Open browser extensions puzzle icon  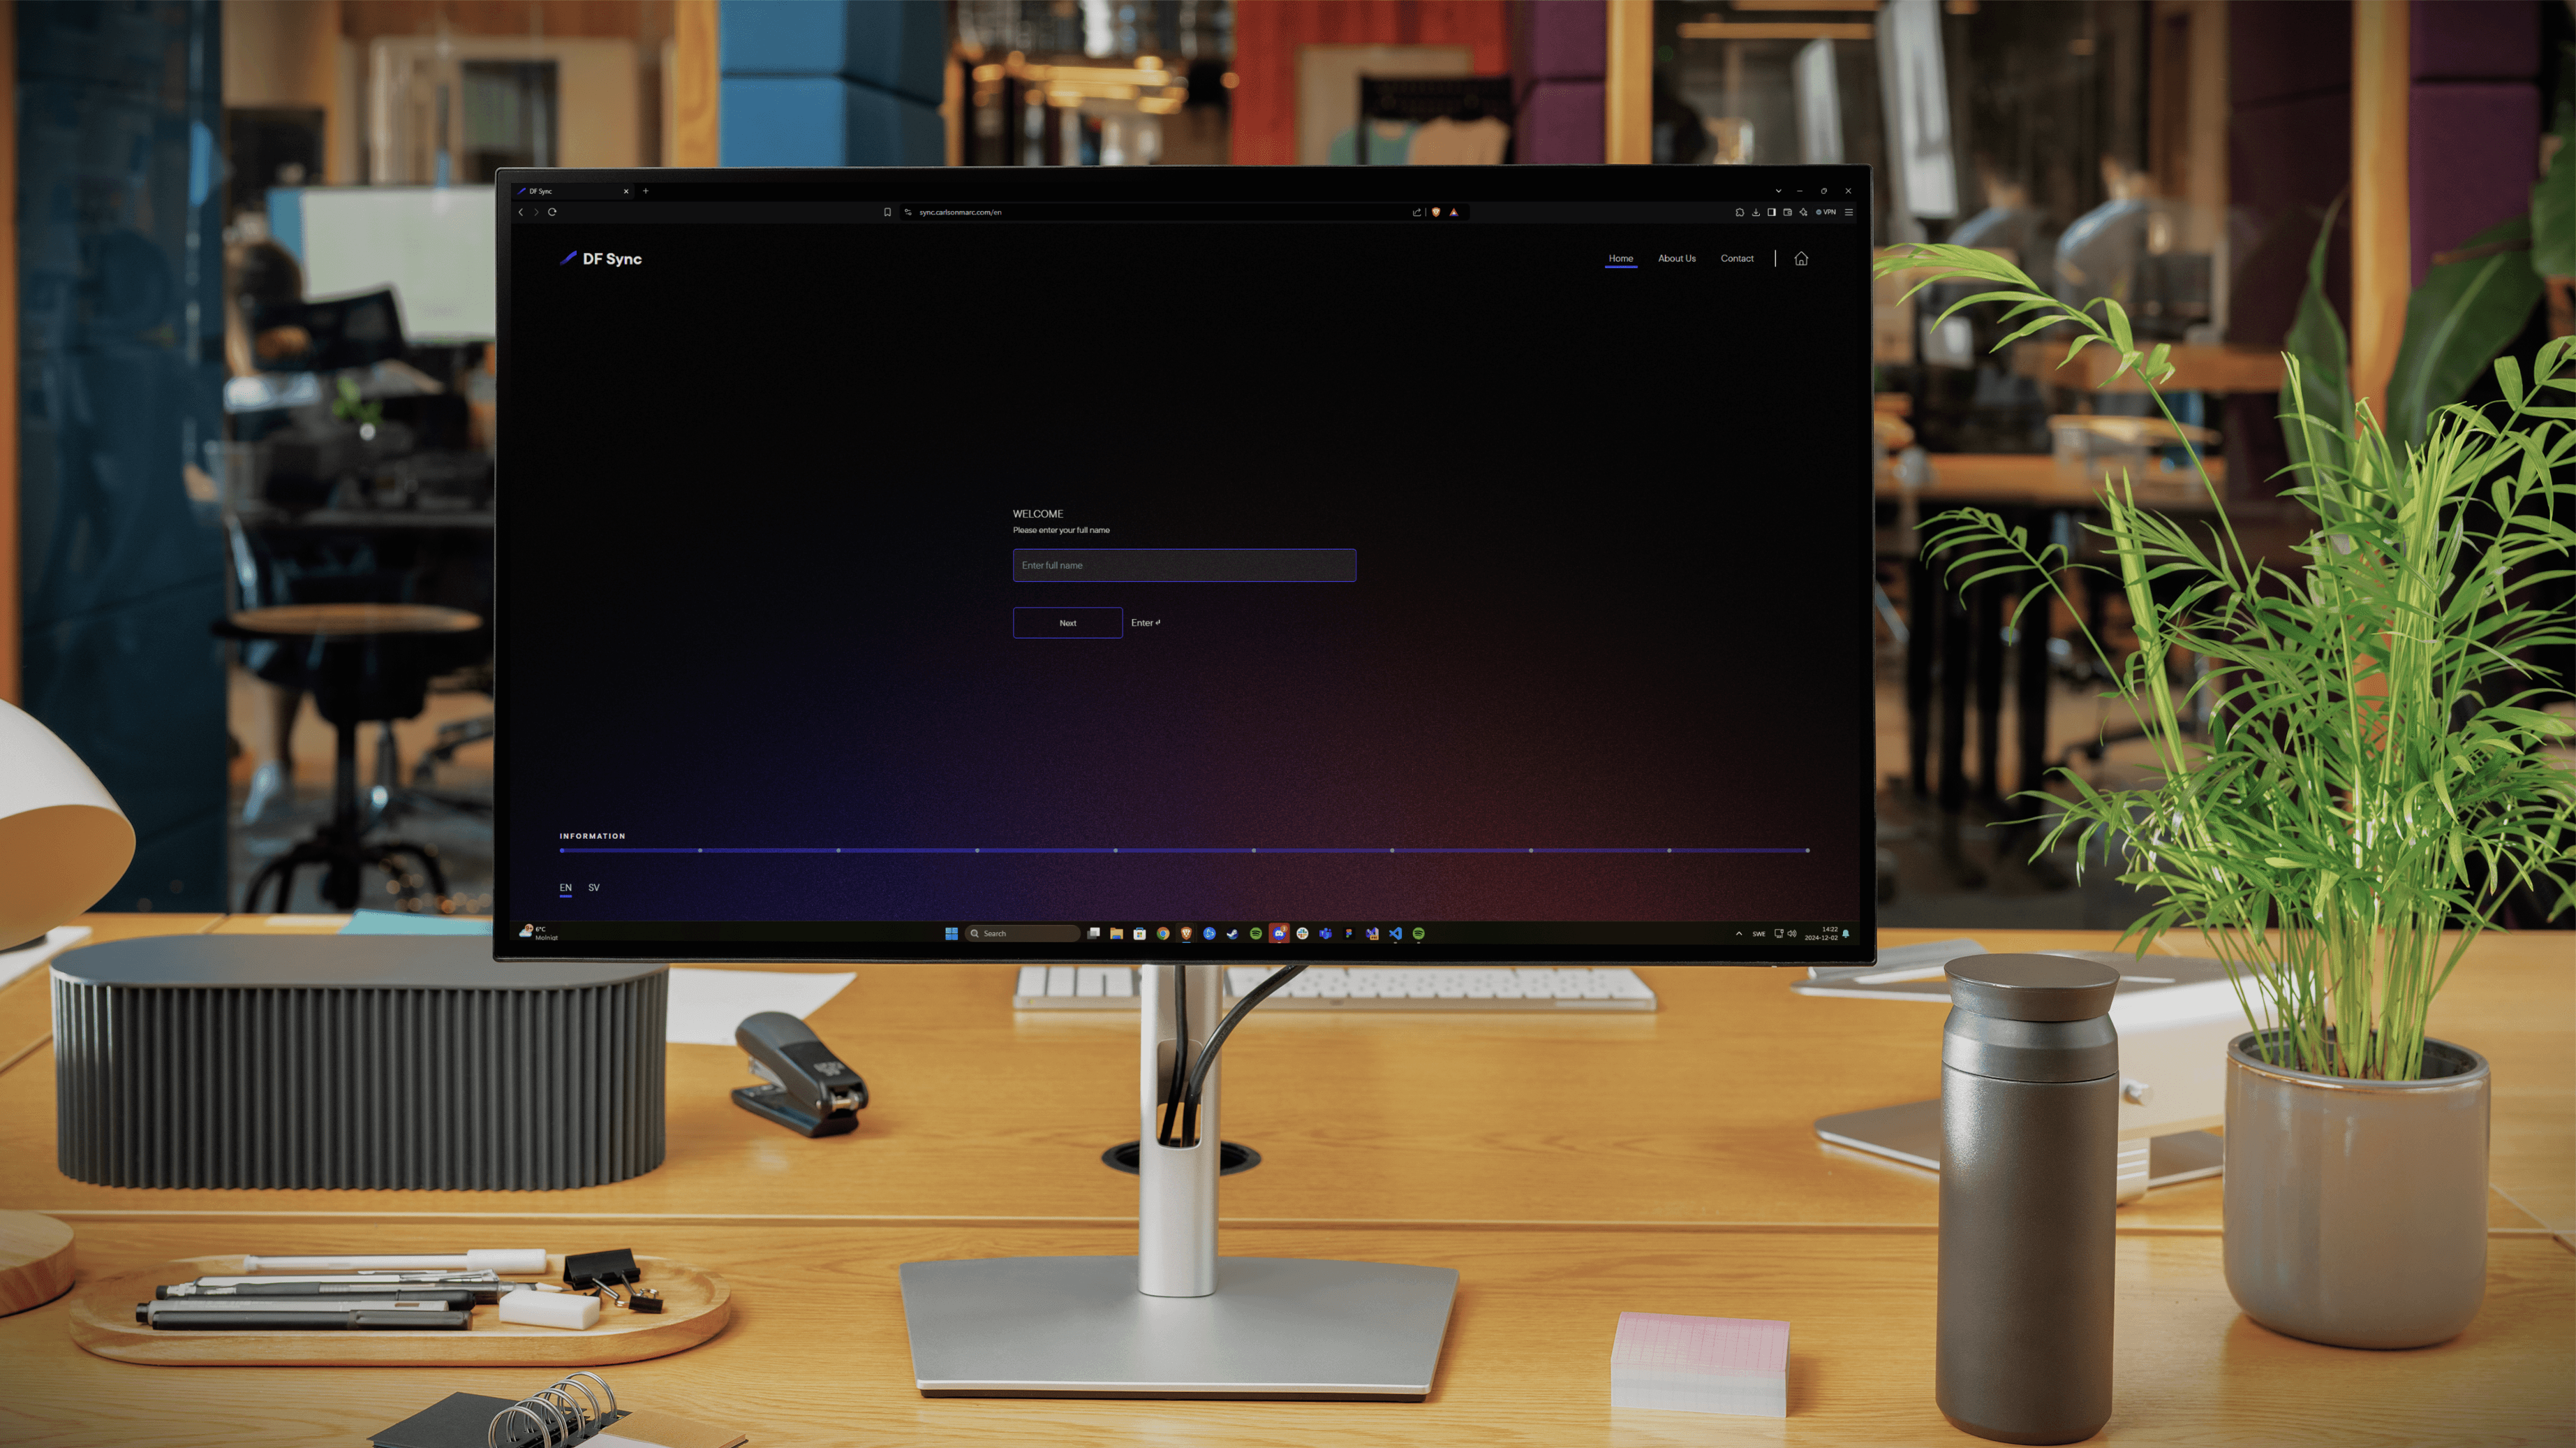coord(1740,212)
